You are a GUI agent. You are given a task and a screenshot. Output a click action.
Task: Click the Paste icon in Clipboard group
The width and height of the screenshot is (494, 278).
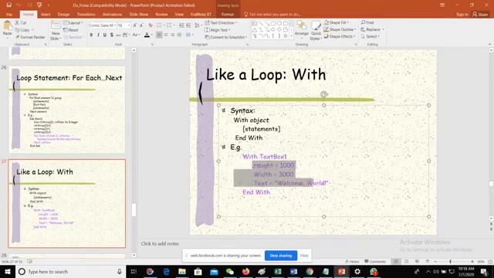tap(7, 28)
